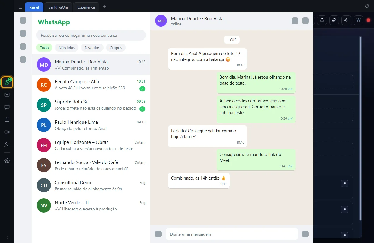
Task: Click the contact name in the chat header
Action: click(x=197, y=18)
